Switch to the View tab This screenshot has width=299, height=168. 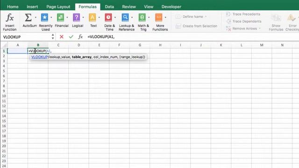tap(149, 7)
